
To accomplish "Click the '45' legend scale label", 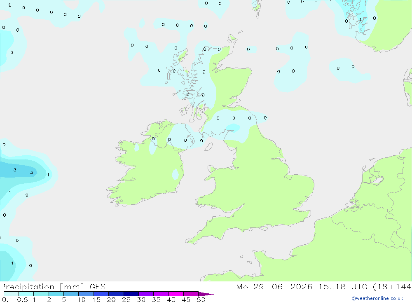I will (x=186, y=300).
